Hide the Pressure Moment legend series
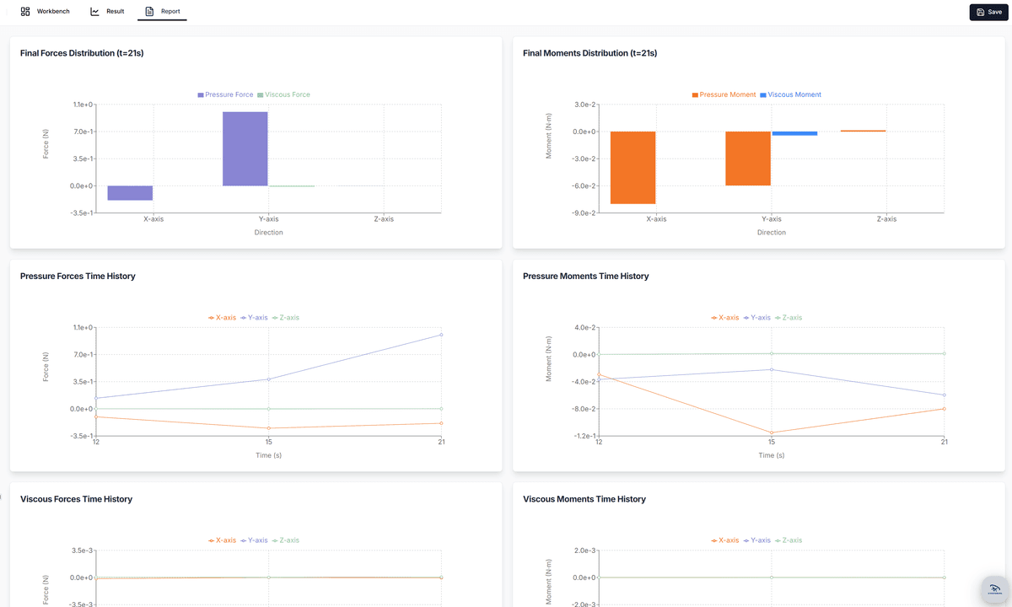This screenshot has height=607, width=1012. click(x=724, y=94)
